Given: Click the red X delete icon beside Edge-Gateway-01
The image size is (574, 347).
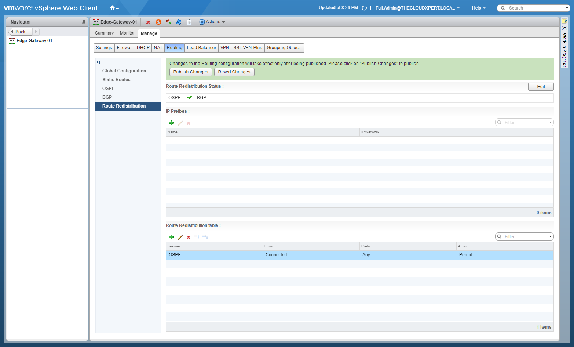Looking at the screenshot, I should pyautogui.click(x=148, y=22).
